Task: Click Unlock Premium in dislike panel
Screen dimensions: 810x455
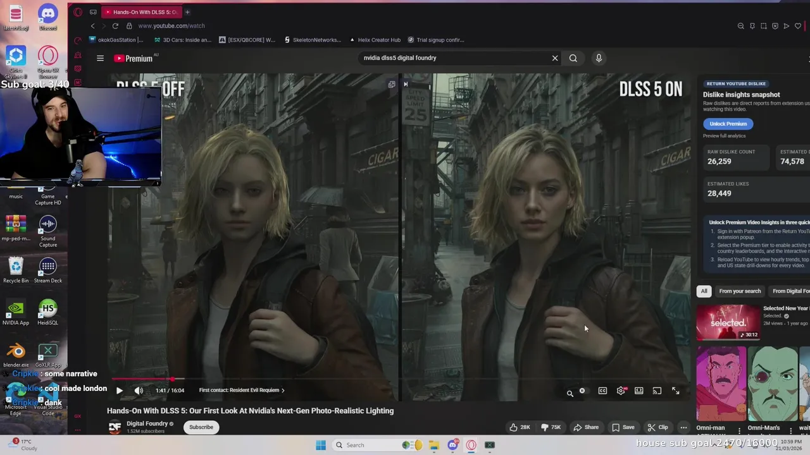Action: click(728, 124)
